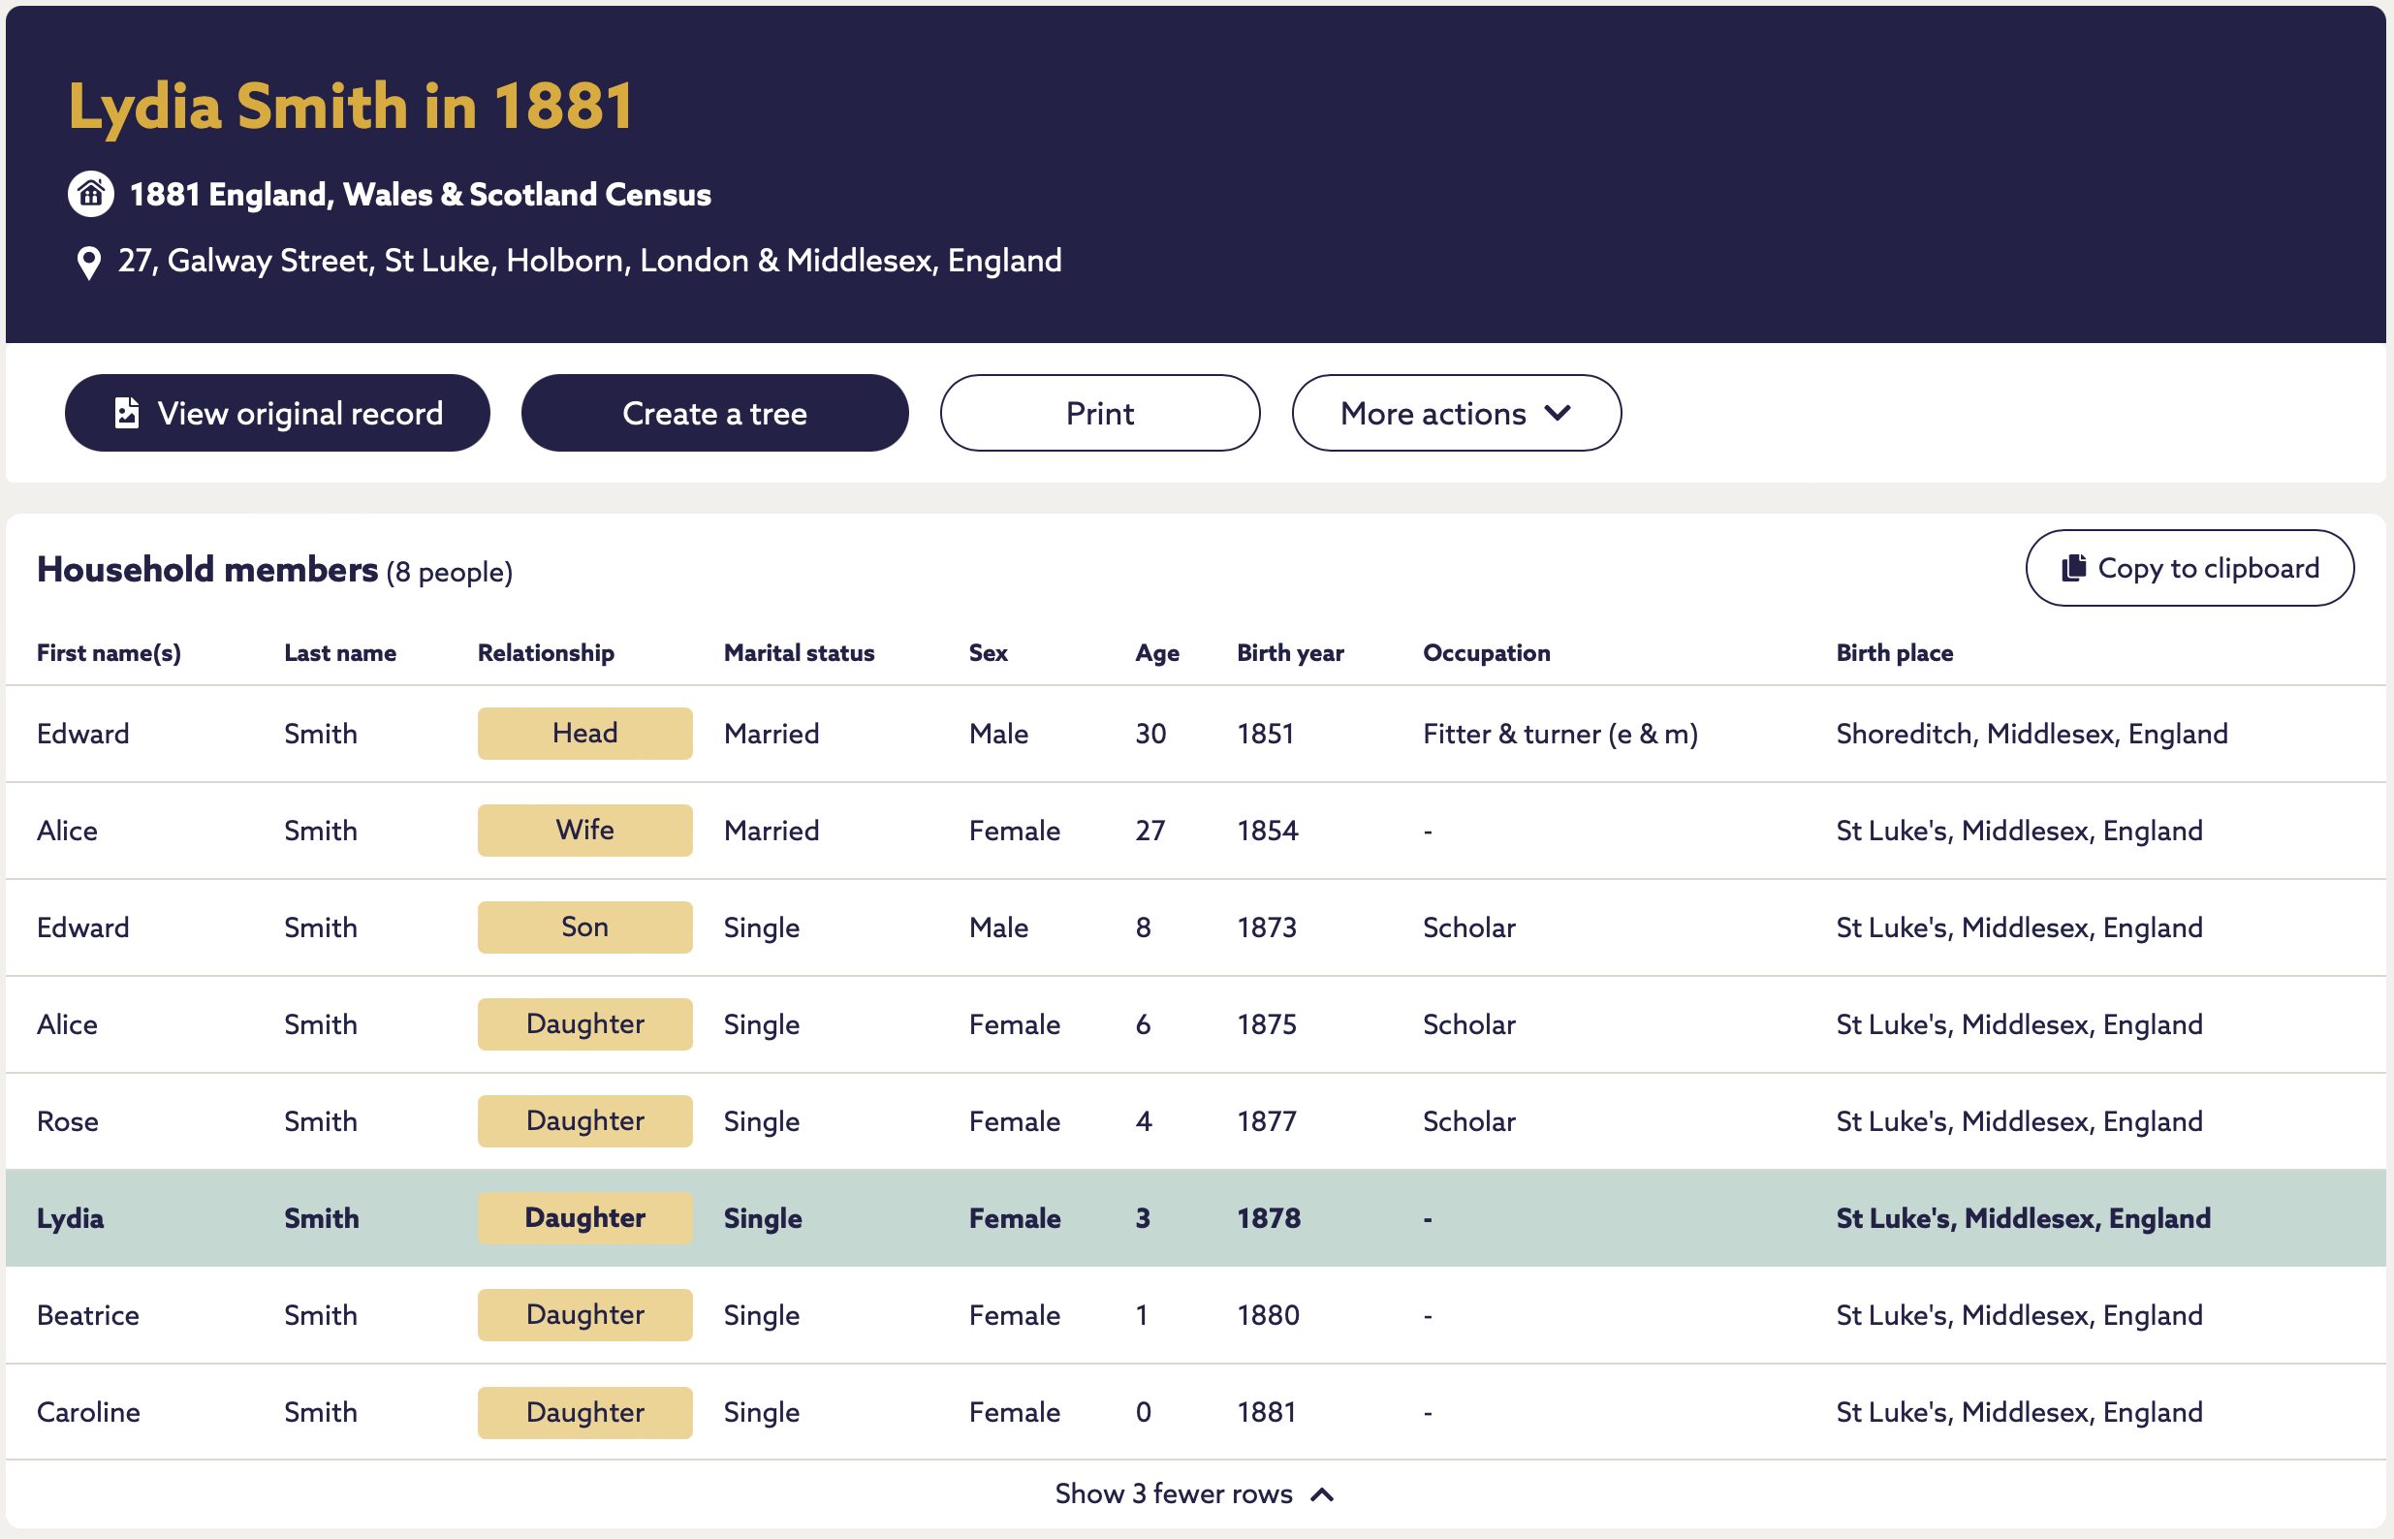Click the Household members heading
The image size is (2394, 1539).
(206, 570)
